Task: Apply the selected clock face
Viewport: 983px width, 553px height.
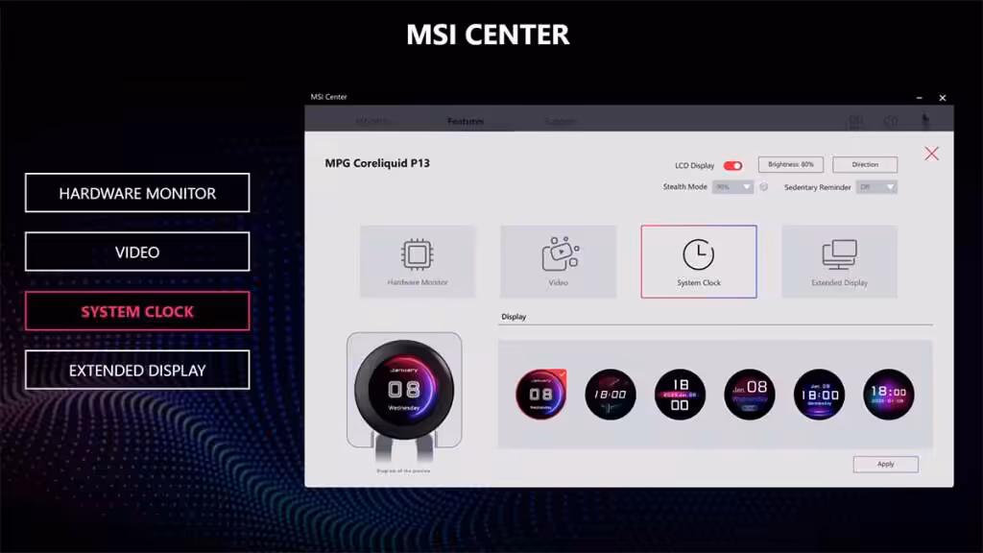Action: click(885, 464)
